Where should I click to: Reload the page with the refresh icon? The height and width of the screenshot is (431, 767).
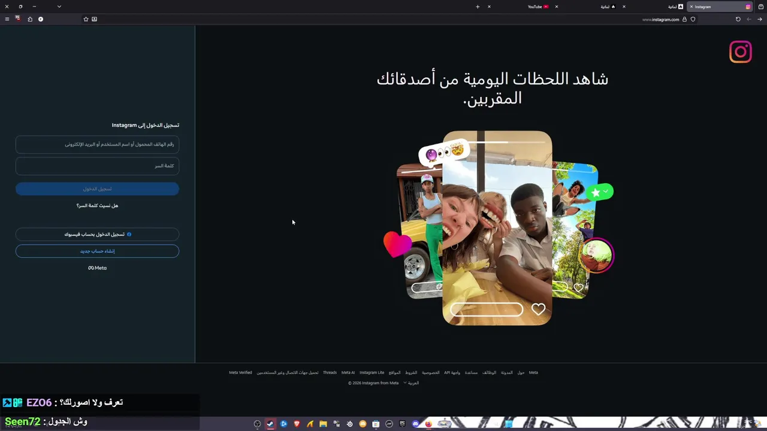pos(738,19)
